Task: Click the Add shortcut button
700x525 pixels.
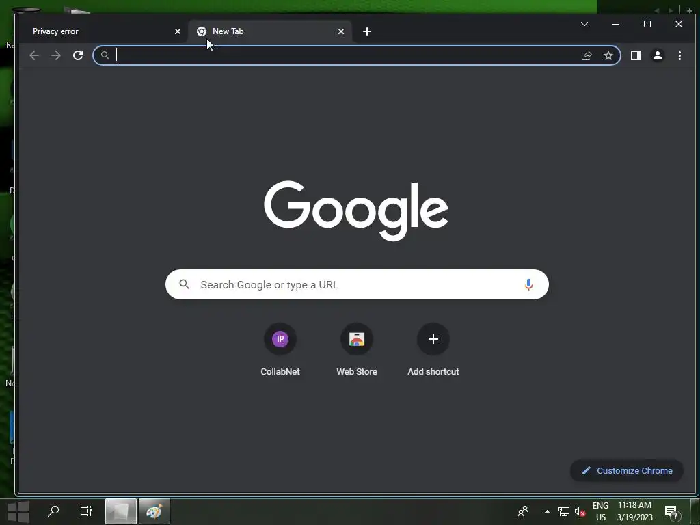Action: [x=433, y=349]
